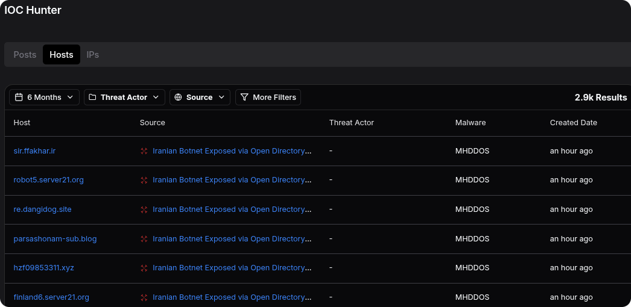Open the source post for hzf09853311.xyz
The height and width of the screenshot is (307, 631).
coord(232,268)
